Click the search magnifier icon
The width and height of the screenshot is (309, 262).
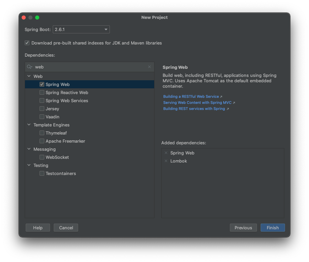(29, 67)
